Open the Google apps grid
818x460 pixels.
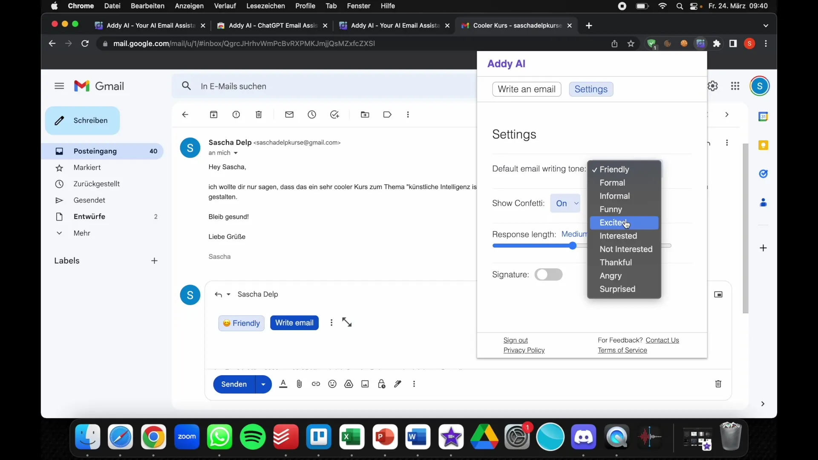[x=735, y=86]
